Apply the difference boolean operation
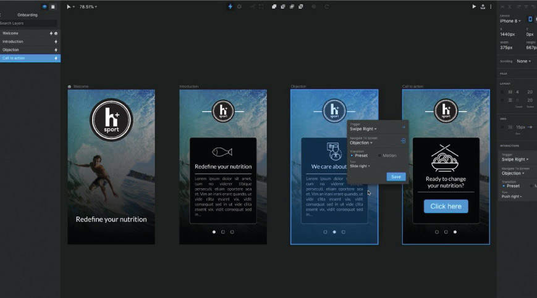This screenshot has width=537, height=298. [301, 7]
